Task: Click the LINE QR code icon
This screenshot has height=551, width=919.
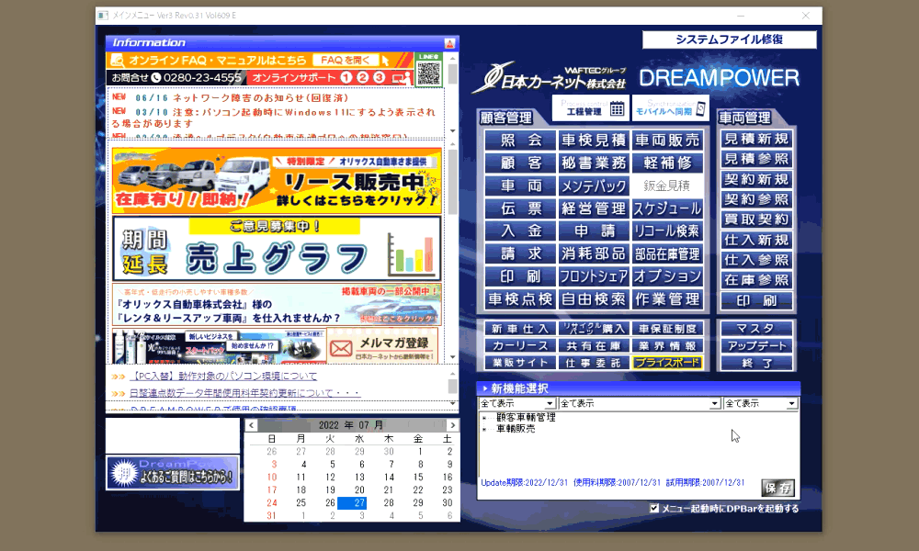Action: [x=428, y=70]
